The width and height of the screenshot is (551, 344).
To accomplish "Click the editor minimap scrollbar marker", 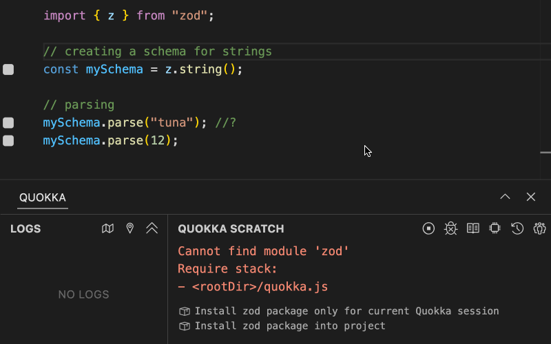I will click(545, 152).
